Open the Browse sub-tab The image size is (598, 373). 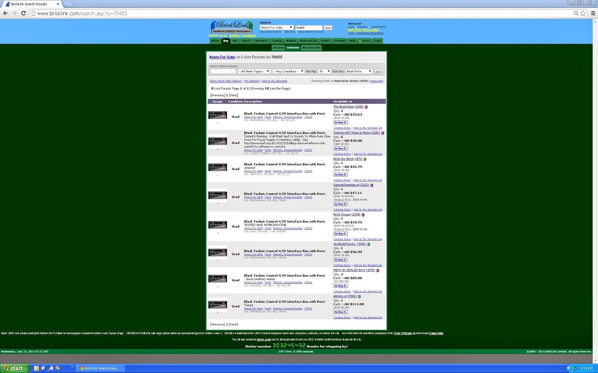click(278, 48)
